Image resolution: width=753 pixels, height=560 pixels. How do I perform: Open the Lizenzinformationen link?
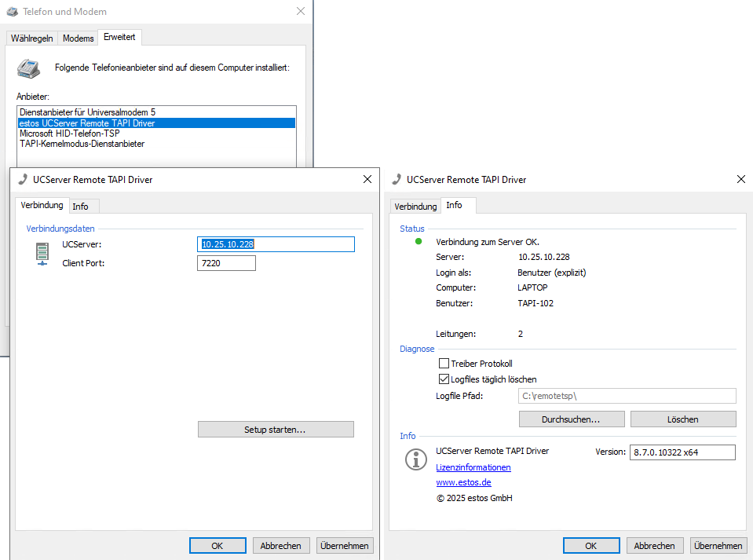(x=473, y=467)
